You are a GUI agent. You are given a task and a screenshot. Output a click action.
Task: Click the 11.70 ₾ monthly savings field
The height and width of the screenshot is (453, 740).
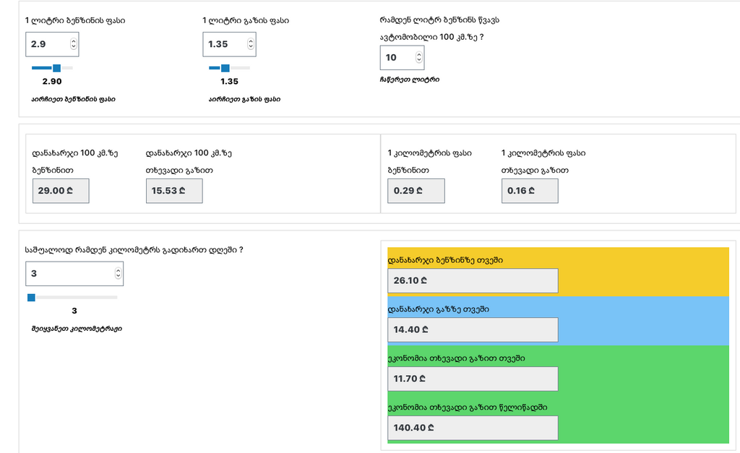473,379
